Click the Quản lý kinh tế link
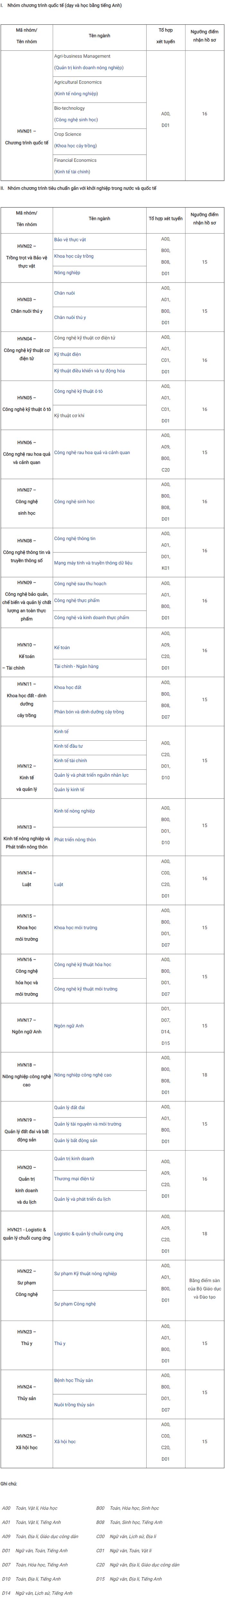Screen dimensions: 225x1600 tap(70, 790)
